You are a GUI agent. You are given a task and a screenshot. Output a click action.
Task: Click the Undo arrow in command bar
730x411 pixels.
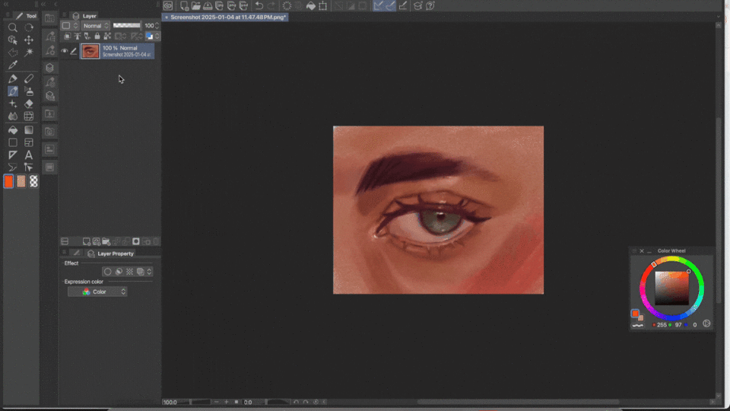[x=259, y=5]
